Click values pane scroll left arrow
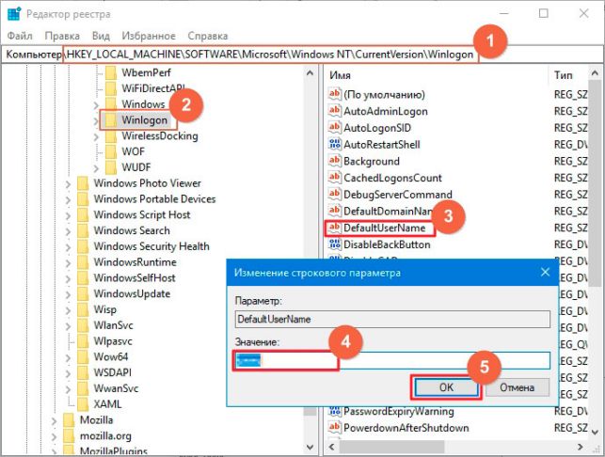The image size is (605, 457). point(331,447)
